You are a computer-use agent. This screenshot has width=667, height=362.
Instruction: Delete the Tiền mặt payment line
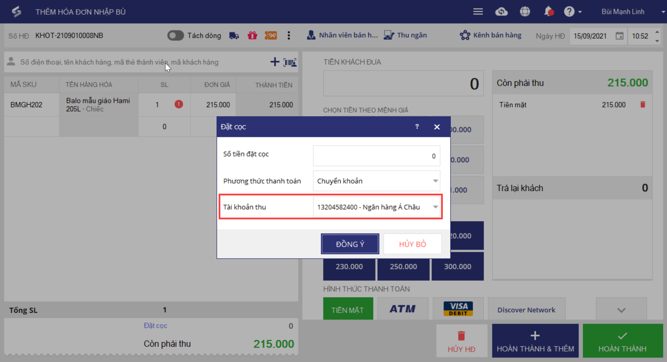(x=643, y=104)
